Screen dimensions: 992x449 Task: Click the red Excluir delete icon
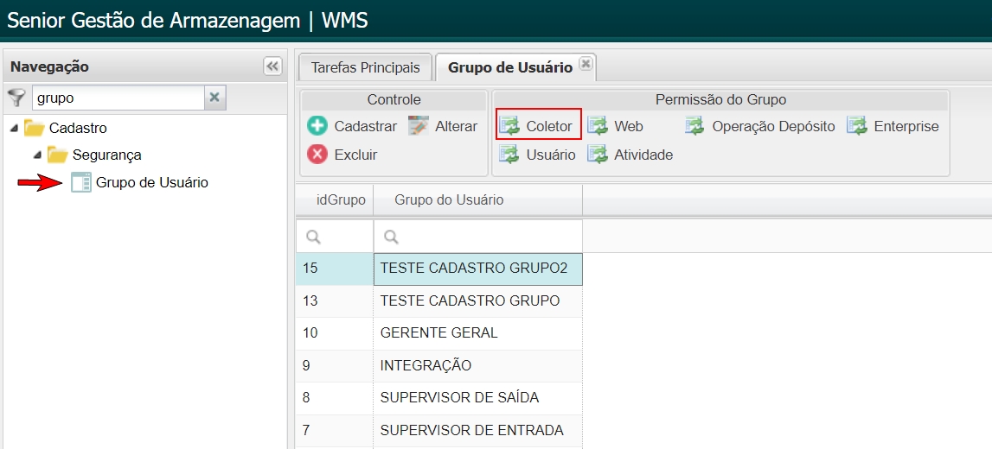317,155
